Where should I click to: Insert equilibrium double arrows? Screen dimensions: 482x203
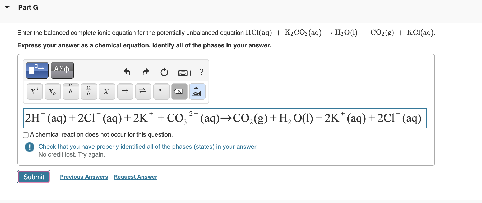click(143, 91)
